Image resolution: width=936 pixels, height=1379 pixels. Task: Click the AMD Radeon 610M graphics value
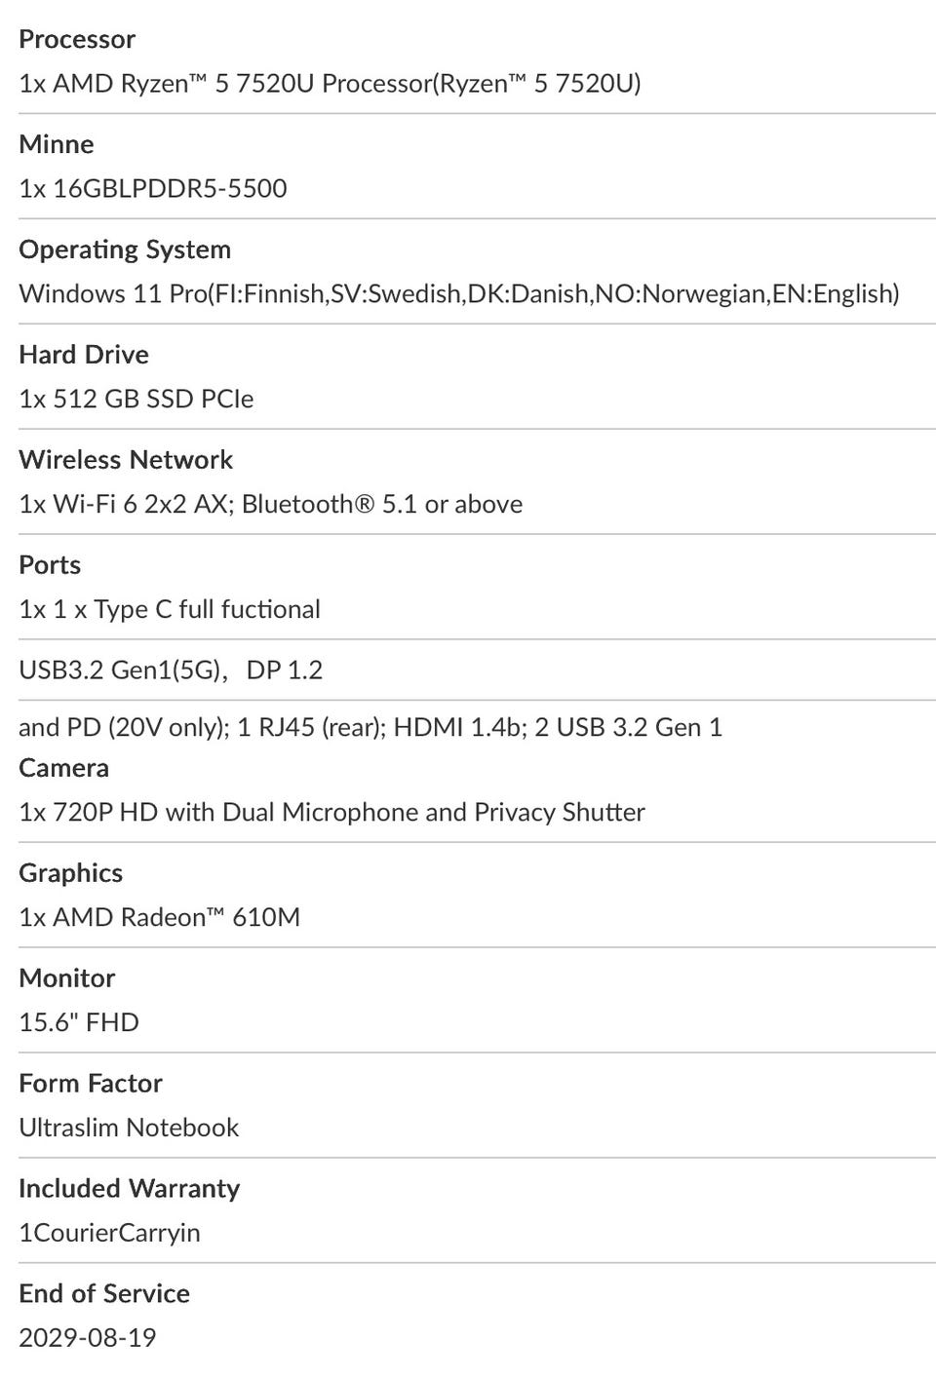tap(160, 917)
